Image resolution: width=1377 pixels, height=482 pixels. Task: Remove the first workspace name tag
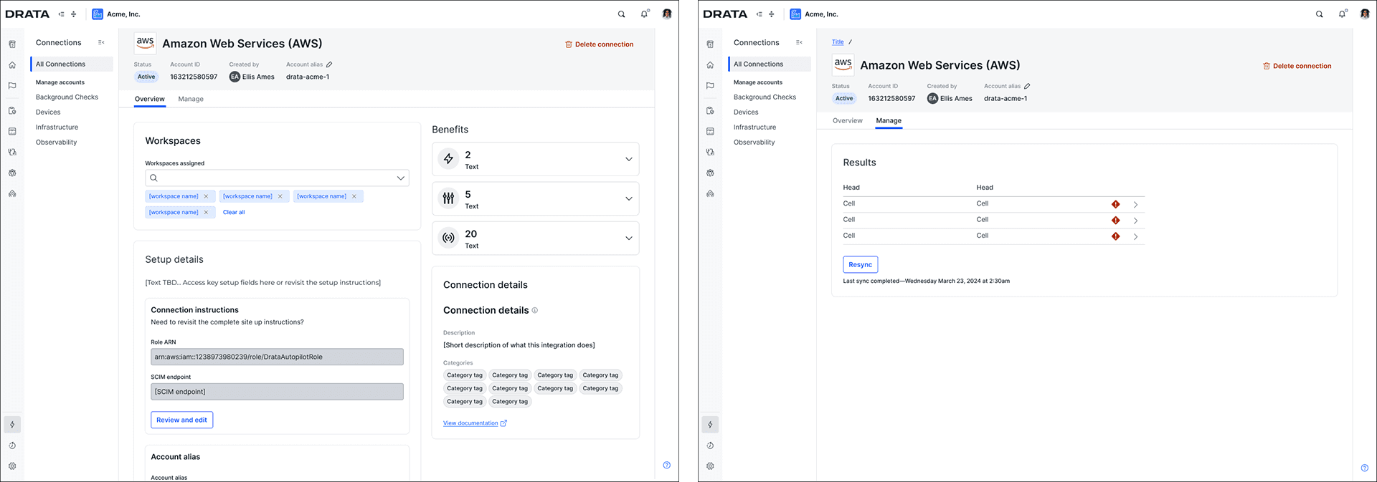coord(206,196)
